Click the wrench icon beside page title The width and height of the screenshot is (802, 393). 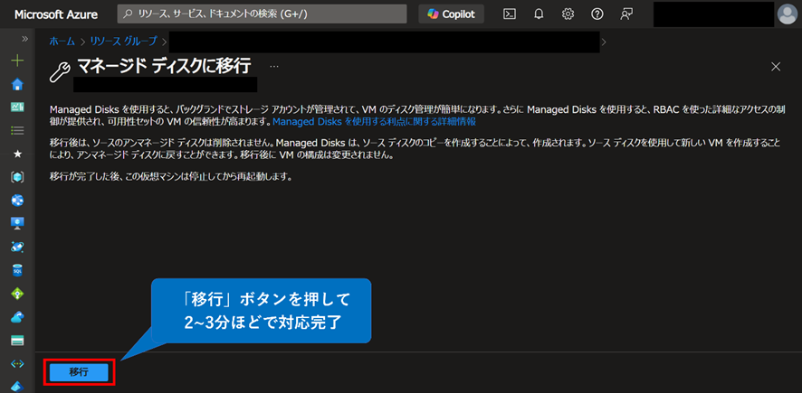(x=60, y=71)
